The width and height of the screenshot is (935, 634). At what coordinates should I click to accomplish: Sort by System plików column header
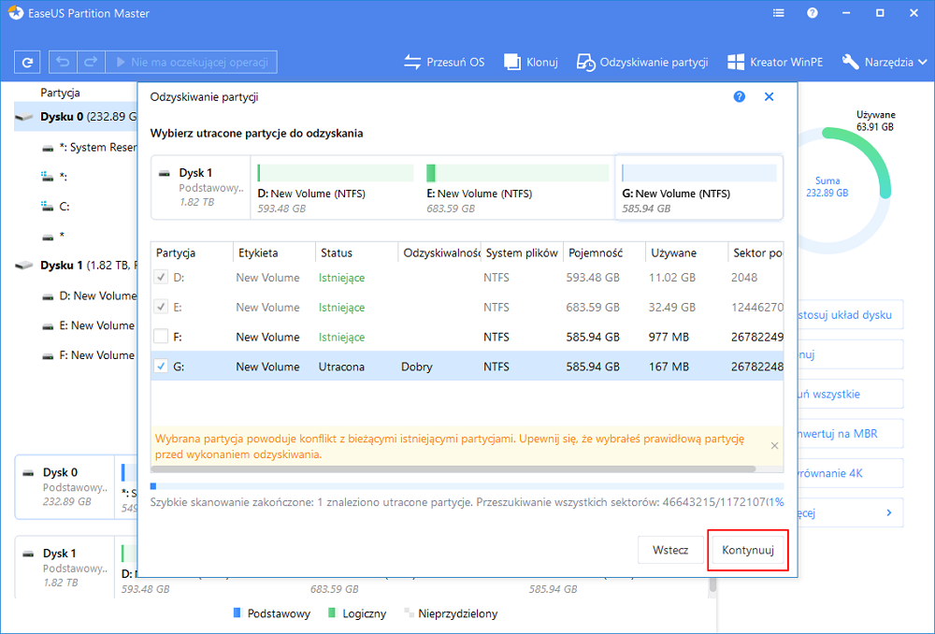522,252
